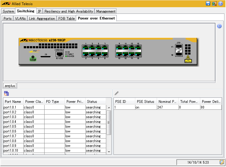Select switch port 16 on device image
The width and height of the screenshot is (226, 167).
[138, 54]
